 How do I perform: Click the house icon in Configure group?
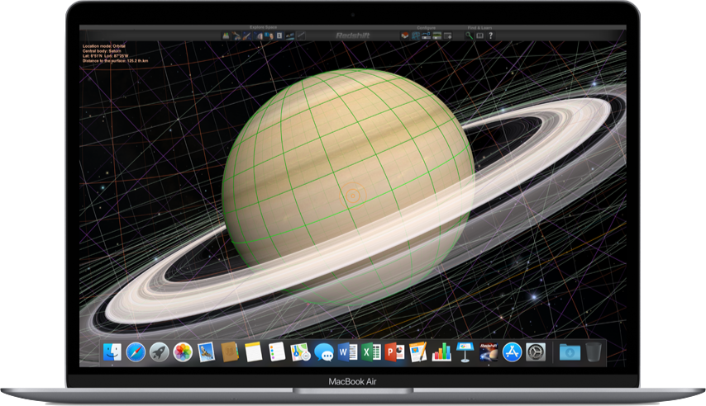(x=405, y=35)
